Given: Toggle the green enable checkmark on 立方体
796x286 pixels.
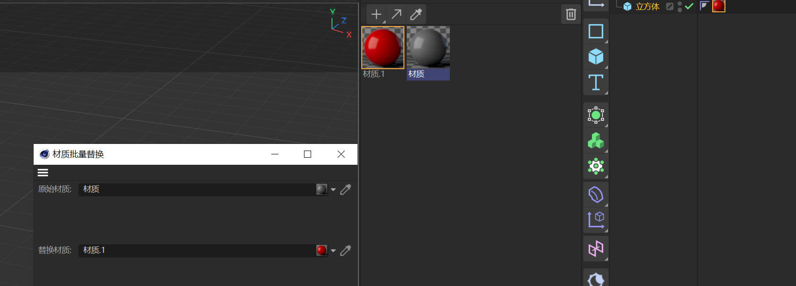Looking at the screenshot, I should pos(689,6).
